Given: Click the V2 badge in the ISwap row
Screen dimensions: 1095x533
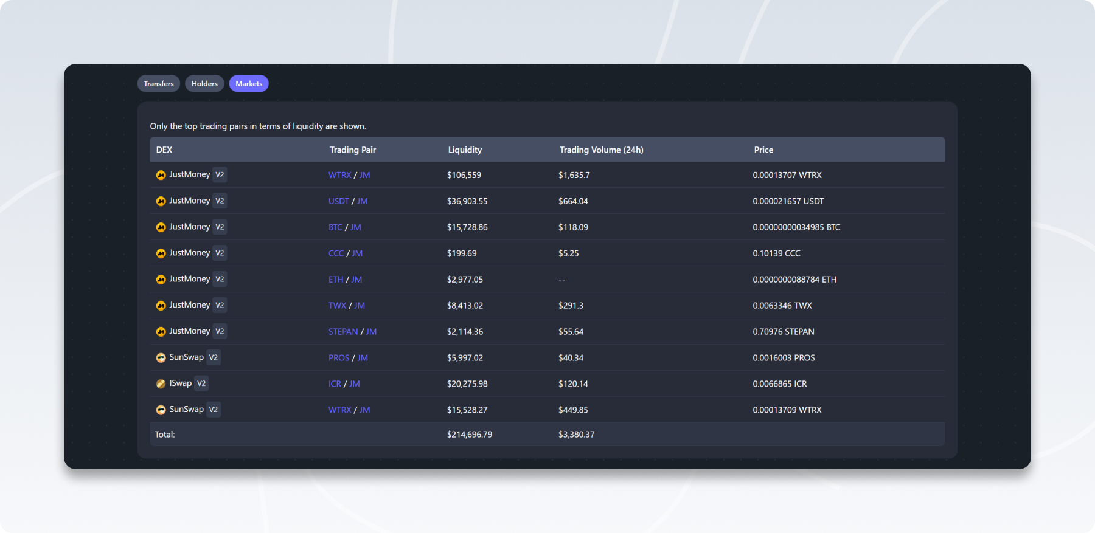Looking at the screenshot, I should click(201, 383).
